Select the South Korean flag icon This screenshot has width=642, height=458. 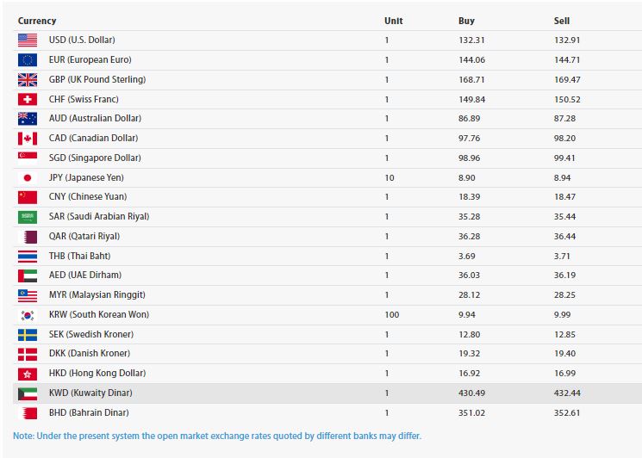click(28, 315)
